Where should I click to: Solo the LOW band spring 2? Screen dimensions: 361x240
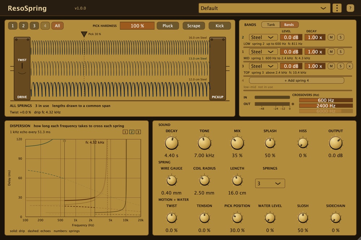pos(340,37)
